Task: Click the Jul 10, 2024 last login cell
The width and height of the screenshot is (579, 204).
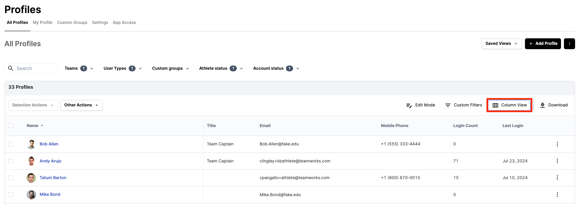Action: coord(515,178)
